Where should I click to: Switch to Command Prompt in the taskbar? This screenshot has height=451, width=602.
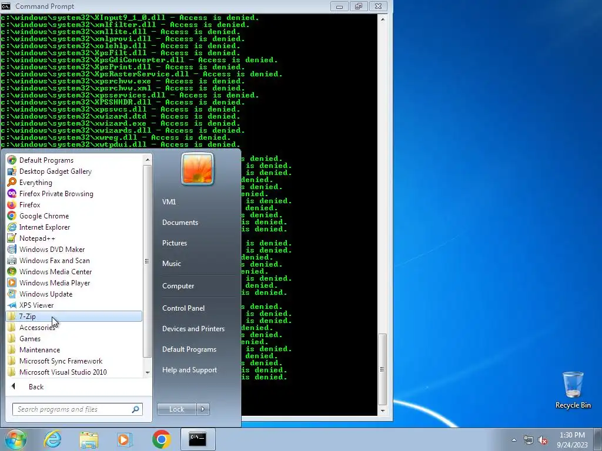(198, 439)
